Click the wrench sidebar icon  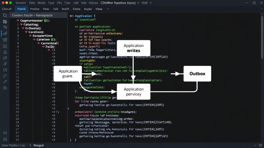click(x=5, y=82)
